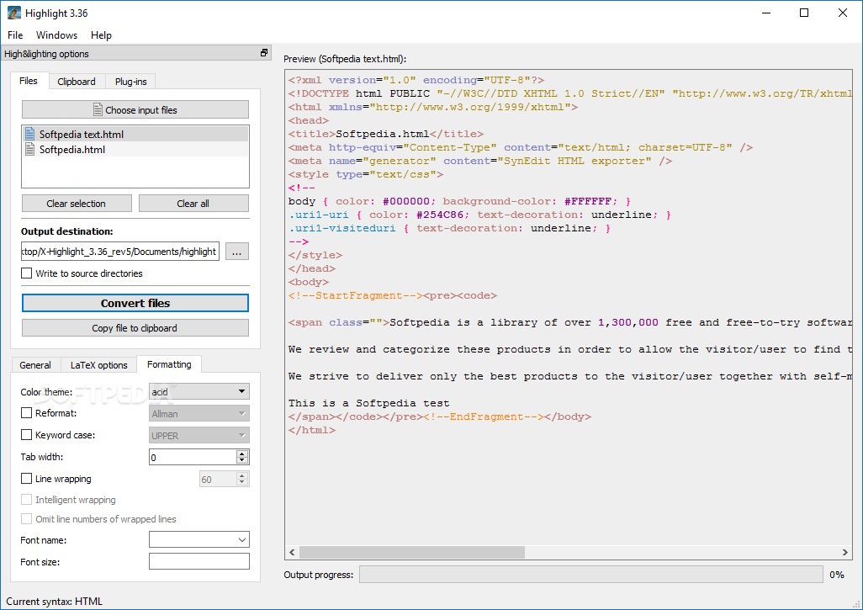Screen dimensions: 863x610
Task: Click the Font size input field
Action: 199,561
